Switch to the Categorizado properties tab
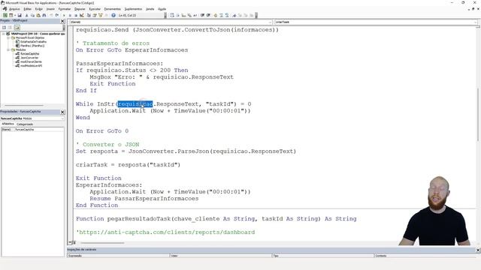 pos(25,124)
